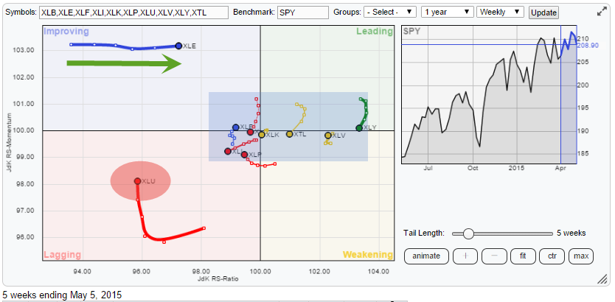Click the XLY data point
Screen dimensions: 615x302
pos(359,128)
